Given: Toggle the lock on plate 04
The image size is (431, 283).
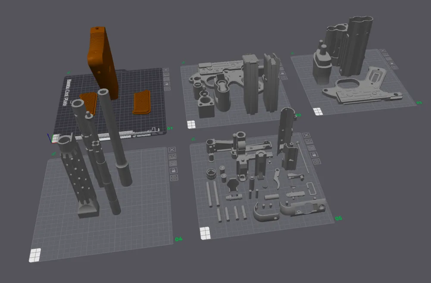Looking at the screenshot, I should point(173,171).
